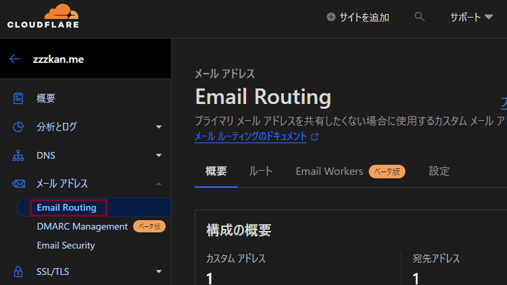Image resolution: width=507 pixels, height=285 pixels.
Task: Open 分析とログ sidebar item
Action: [57, 127]
